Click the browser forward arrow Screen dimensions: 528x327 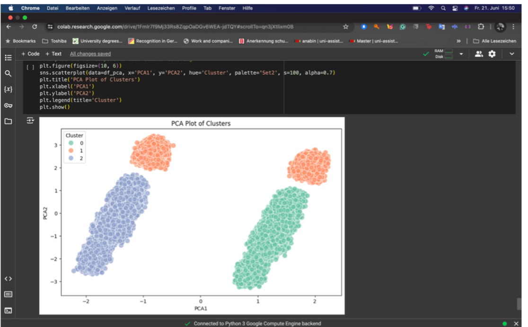[x=22, y=27]
